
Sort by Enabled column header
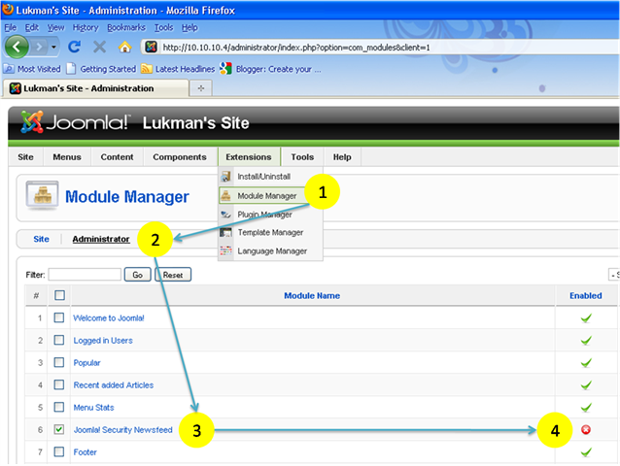pos(586,295)
